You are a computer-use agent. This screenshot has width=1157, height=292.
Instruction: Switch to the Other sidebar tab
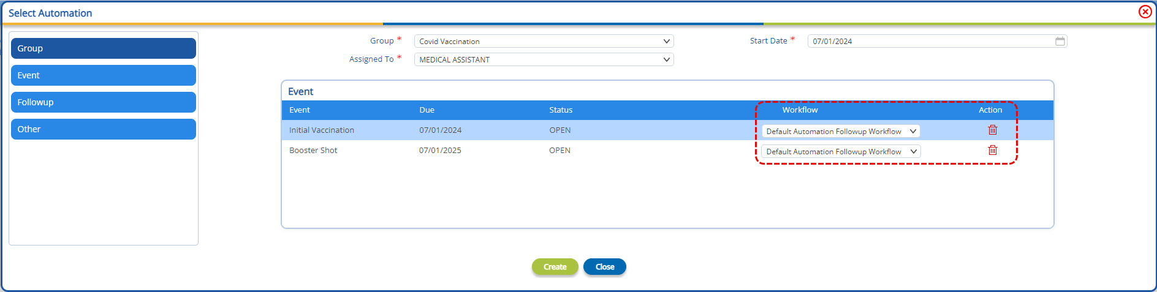104,129
